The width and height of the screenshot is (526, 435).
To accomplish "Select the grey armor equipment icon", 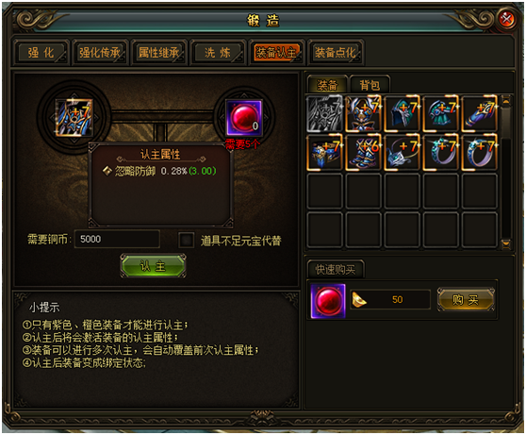I will (324, 113).
